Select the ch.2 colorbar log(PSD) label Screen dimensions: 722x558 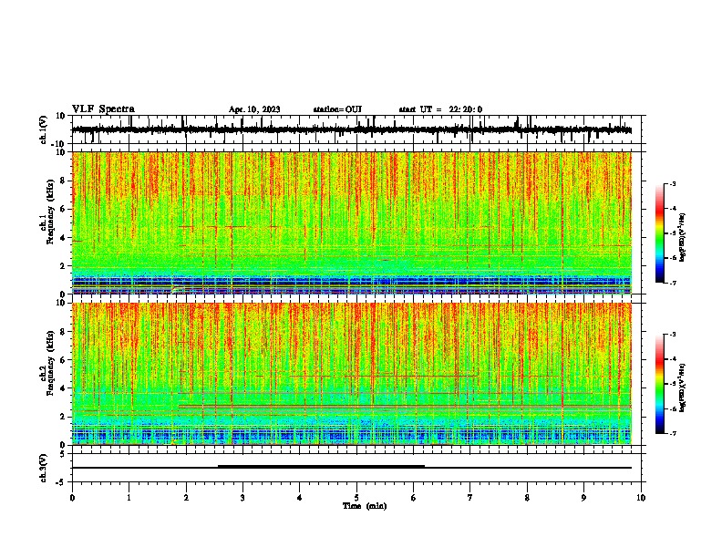coord(683,387)
